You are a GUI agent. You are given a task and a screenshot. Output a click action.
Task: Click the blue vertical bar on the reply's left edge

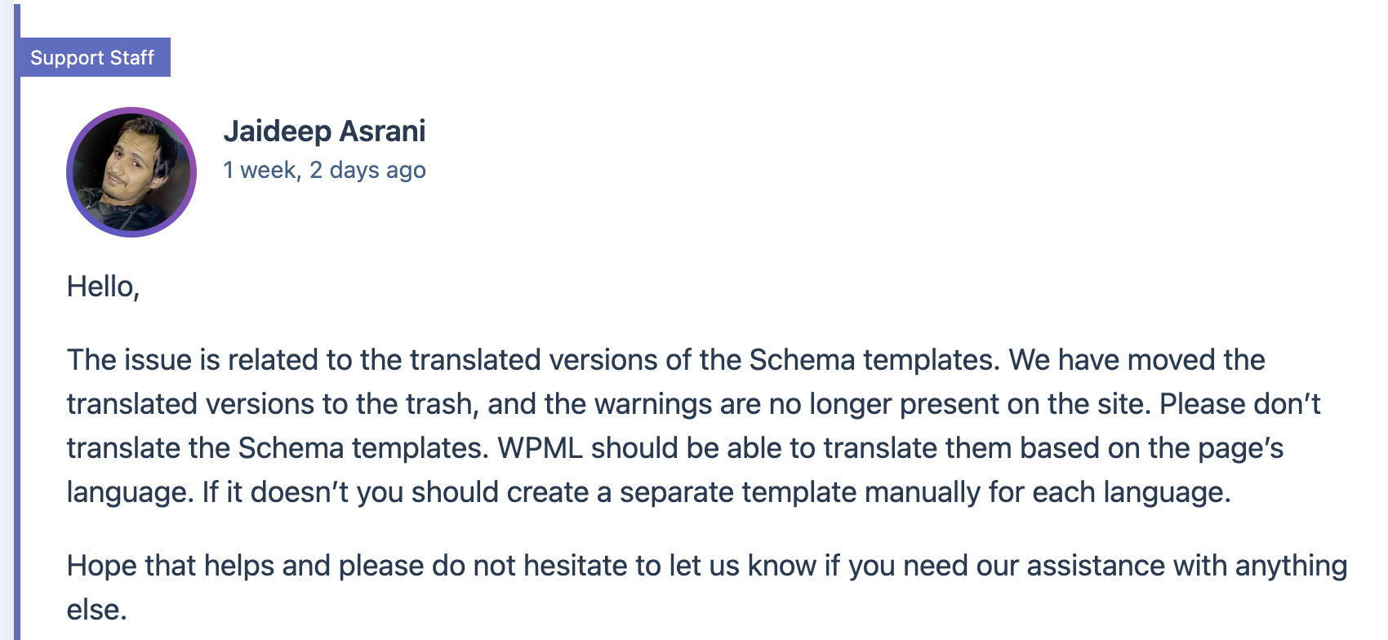tap(17, 320)
